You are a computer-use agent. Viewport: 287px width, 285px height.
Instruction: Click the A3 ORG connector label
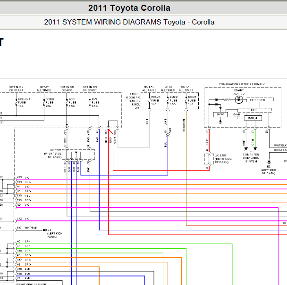coord(24,255)
